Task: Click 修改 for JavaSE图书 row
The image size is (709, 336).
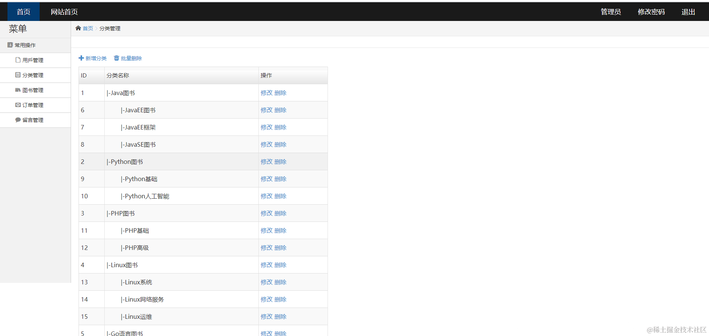Action: coord(267,144)
